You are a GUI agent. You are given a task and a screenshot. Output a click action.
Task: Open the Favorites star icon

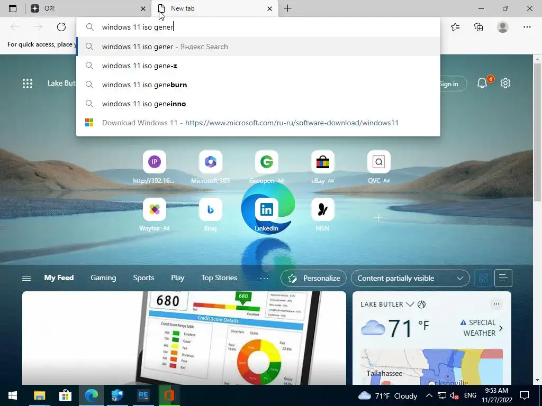coord(455,27)
